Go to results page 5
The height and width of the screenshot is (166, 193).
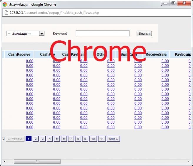click(57, 139)
